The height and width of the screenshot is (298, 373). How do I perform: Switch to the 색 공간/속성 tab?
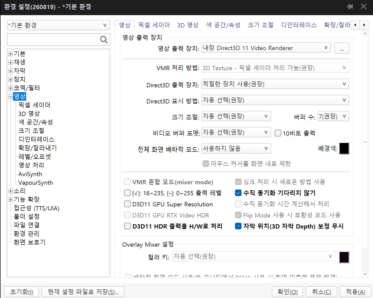(223, 25)
